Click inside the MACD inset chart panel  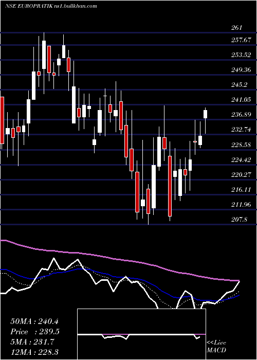(141, 334)
